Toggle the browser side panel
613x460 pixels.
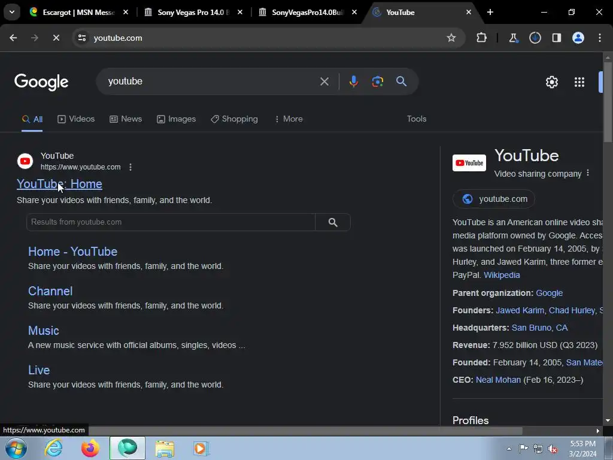pos(556,38)
